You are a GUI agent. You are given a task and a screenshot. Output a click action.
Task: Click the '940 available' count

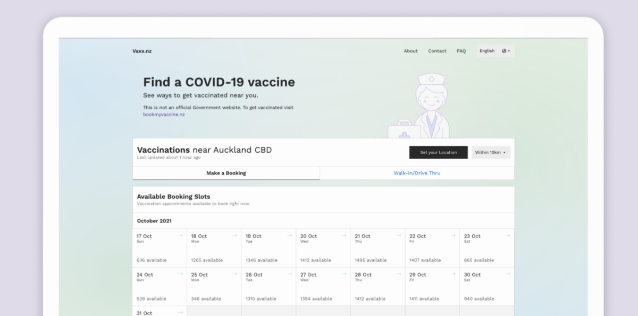(x=479, y=299)
